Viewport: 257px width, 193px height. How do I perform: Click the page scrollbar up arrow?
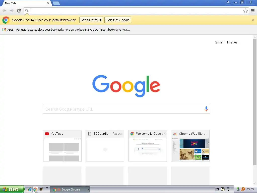(x=255, y=37)
